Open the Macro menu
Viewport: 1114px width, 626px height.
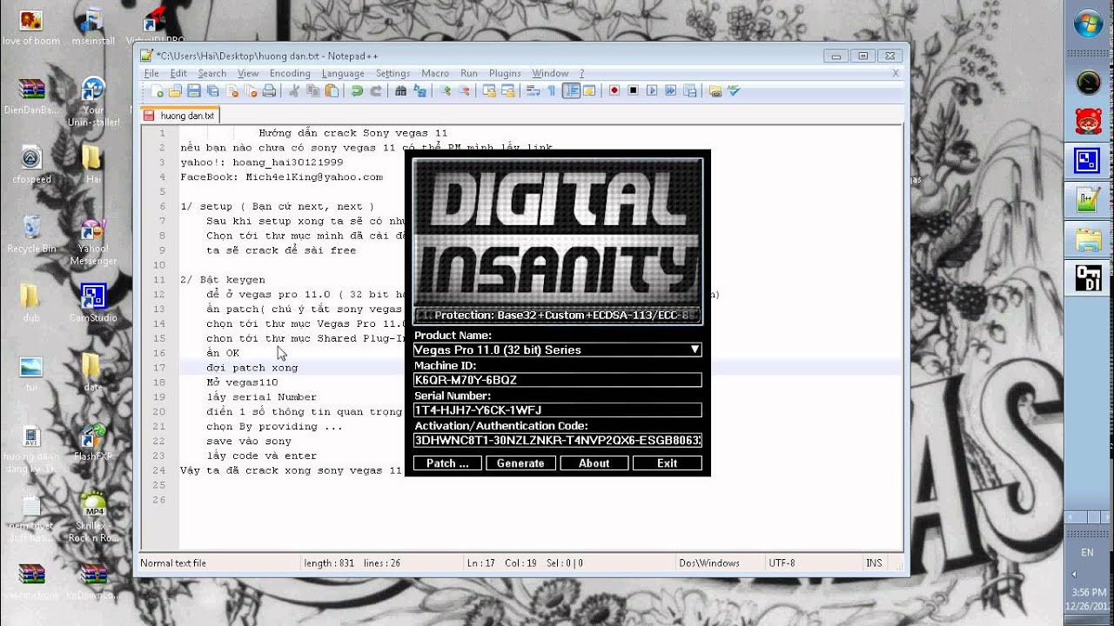click(435, 73)
